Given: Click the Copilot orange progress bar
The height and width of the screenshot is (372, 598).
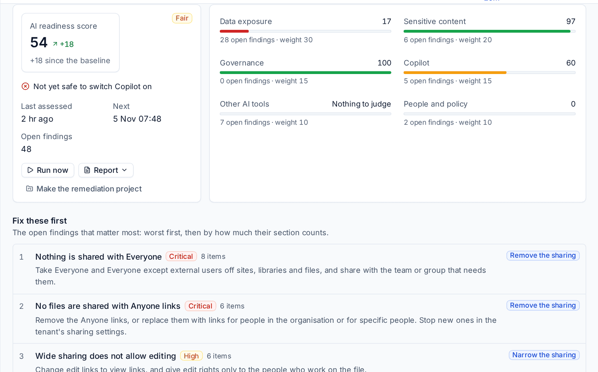Looking at the screenshot, I should click(x=455, y=72).
